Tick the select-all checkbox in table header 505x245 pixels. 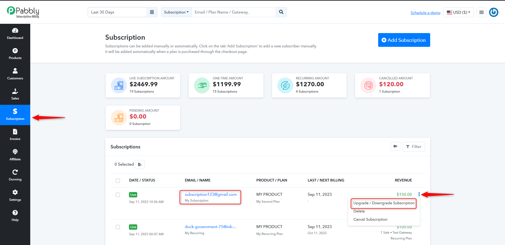coord(118,181)
